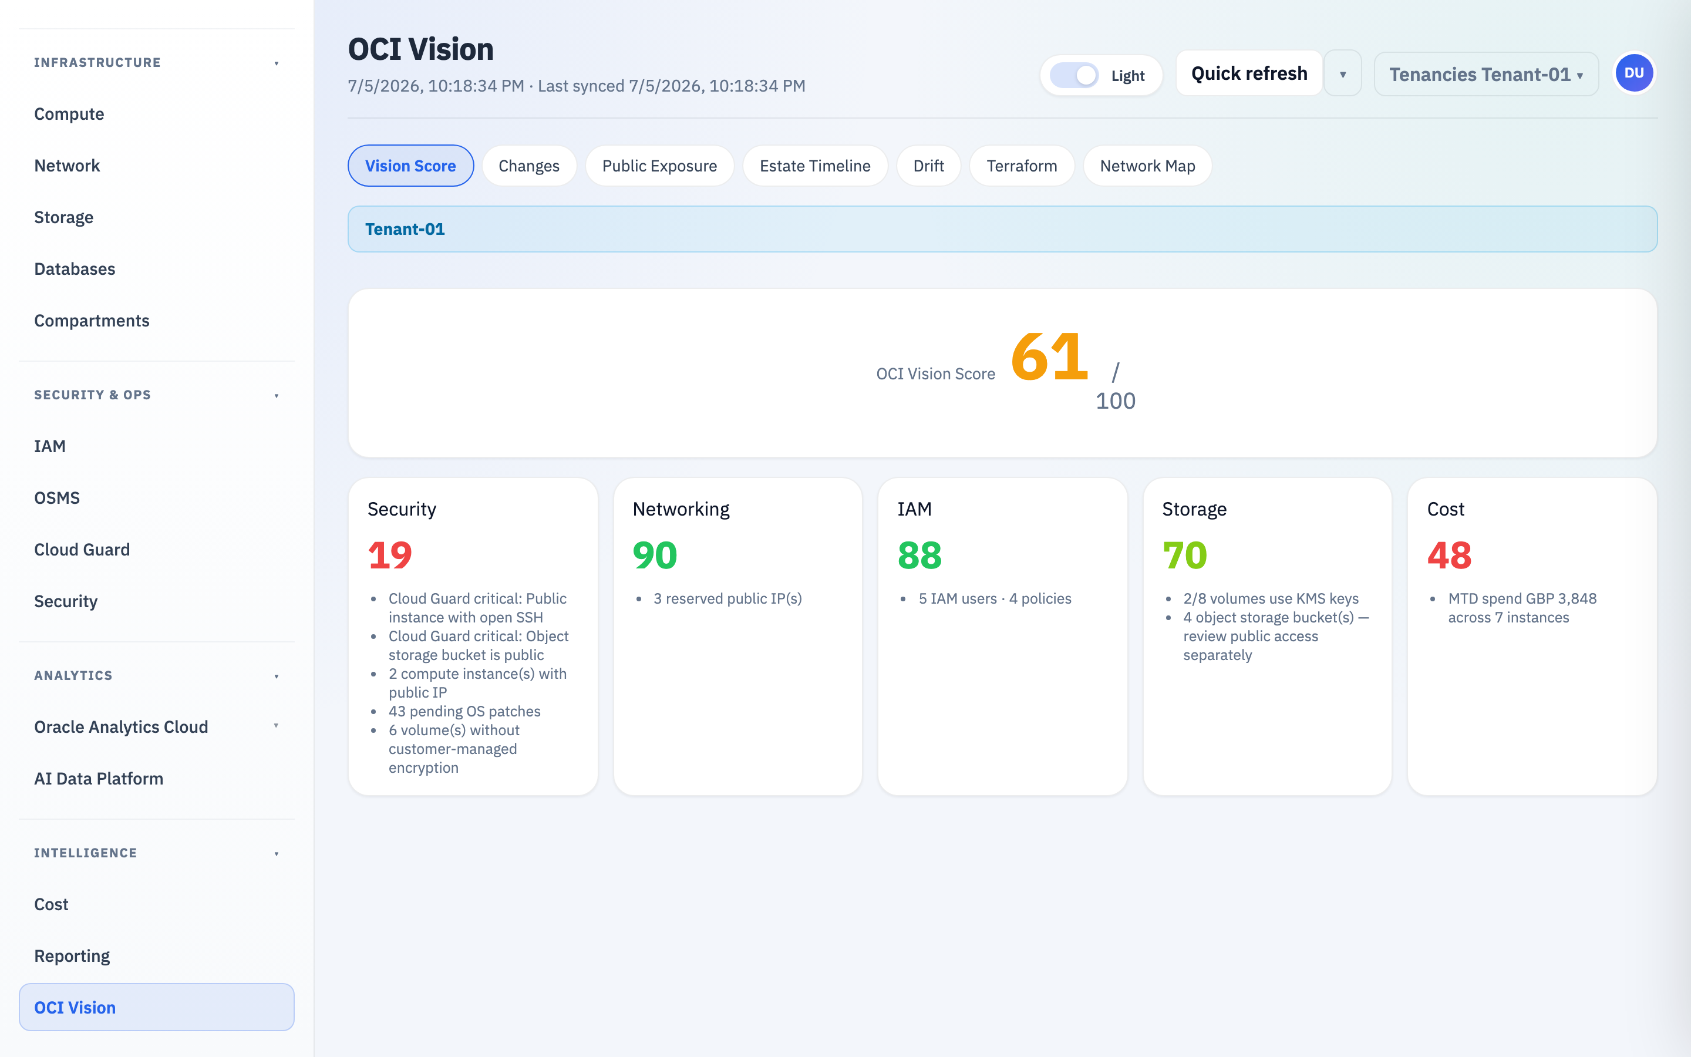Click the Last synced timestamp text
Viewport: 1691px width, 1057px height.
tap(672, 86)
